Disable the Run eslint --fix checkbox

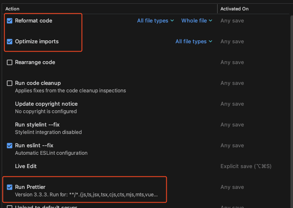10,146
